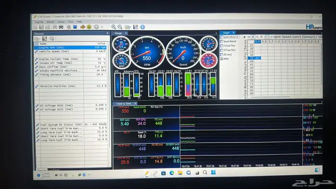Click the Zoom In magnifier icon
The height and width of the screenshot is (189, 336).
[x=114, y=27]
